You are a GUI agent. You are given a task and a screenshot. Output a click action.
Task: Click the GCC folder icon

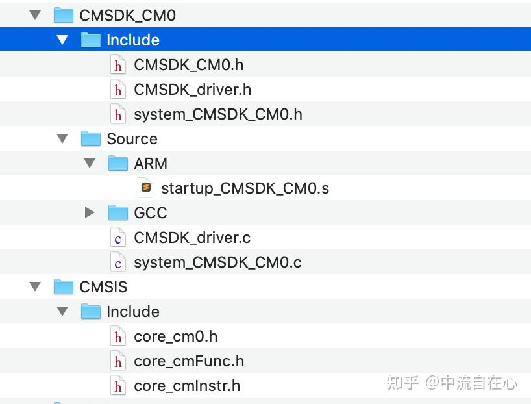[117, 213]
